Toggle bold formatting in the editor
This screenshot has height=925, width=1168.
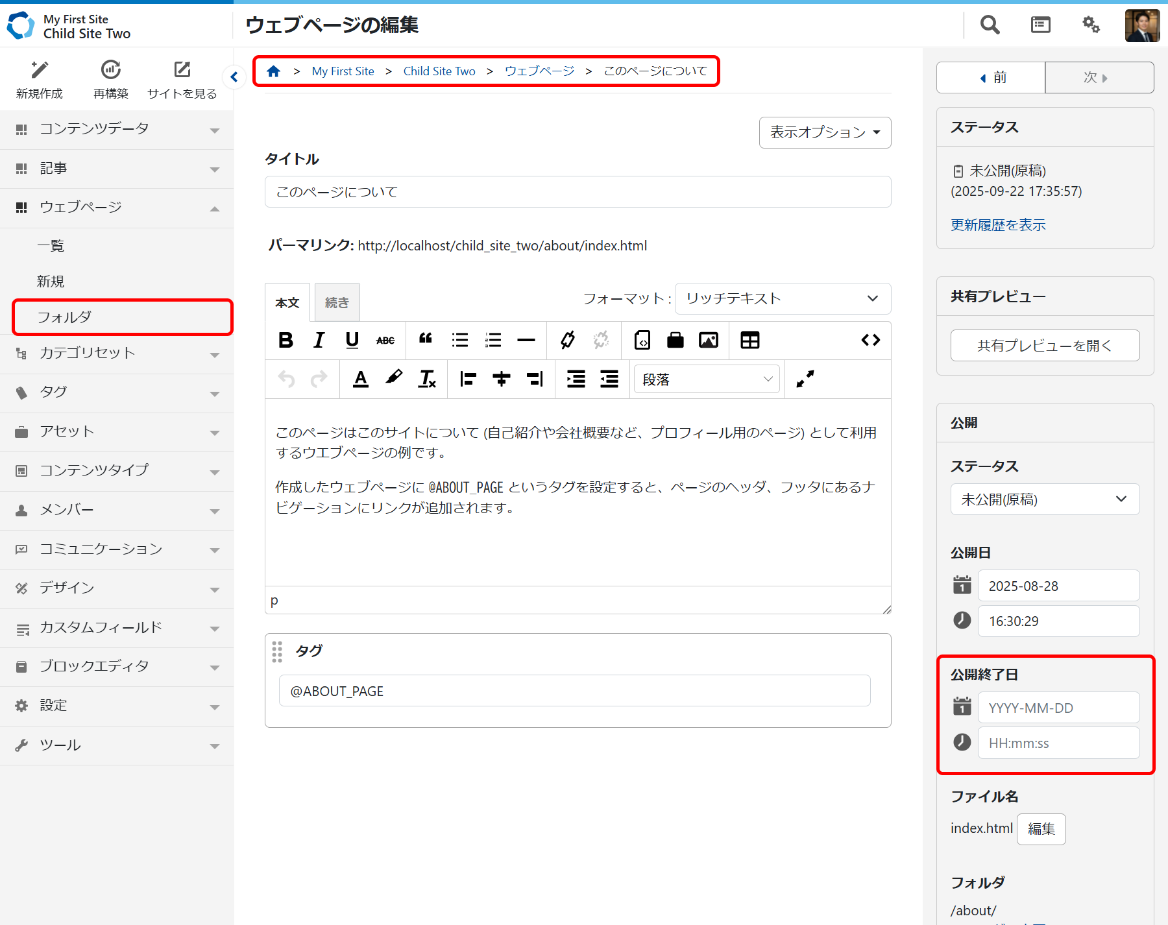click(286, 340)
